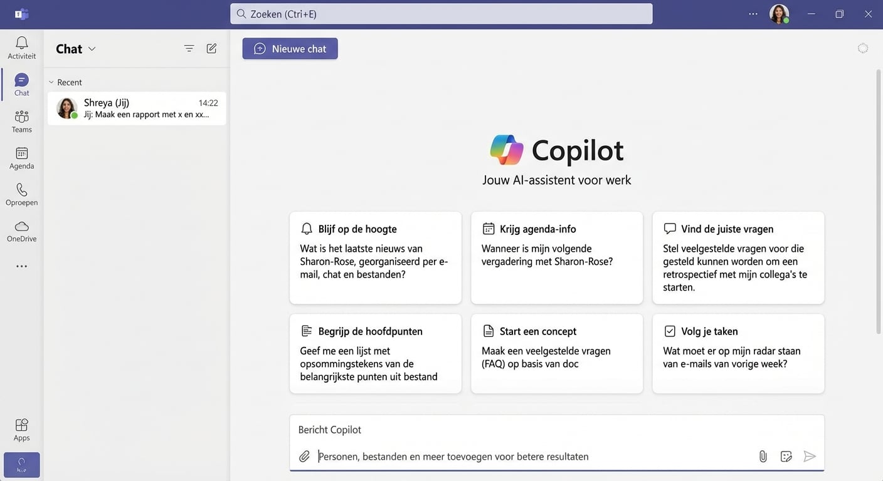Collapse the Recent section
This screenshot has height=481, width=883.
click(51, 82)
